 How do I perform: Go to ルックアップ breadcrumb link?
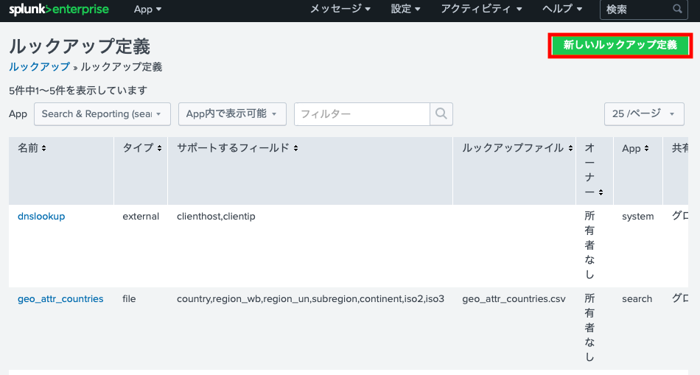(x=39, y=67)
